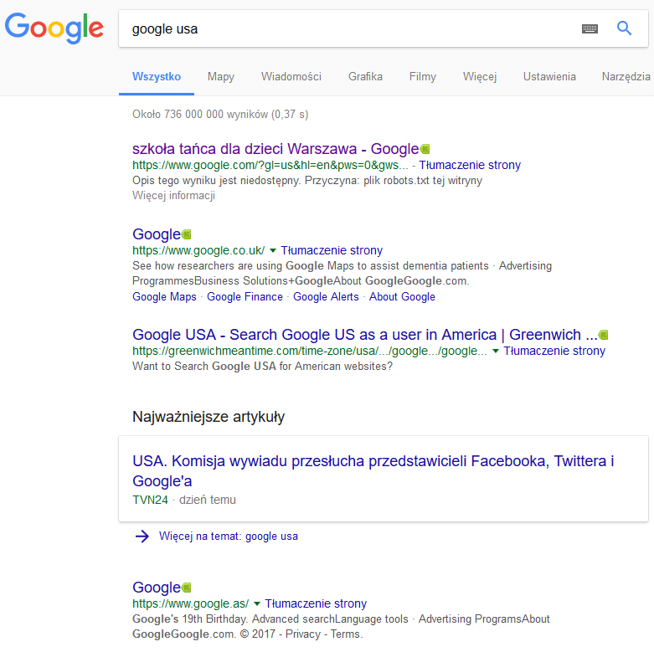Viewport: 654px width, 652px height.
Task: Open the Ustawienia menu
Action: click(549, 77)
